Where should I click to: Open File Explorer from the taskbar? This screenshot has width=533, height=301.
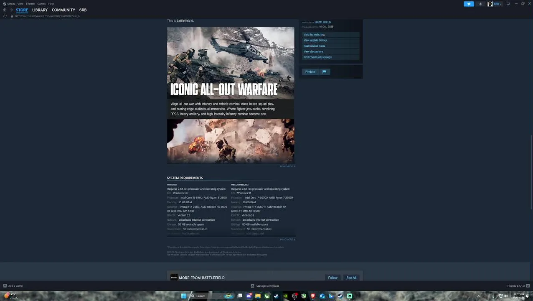258,296
